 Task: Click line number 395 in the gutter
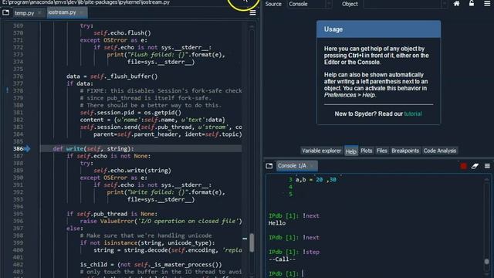(x=18, y=214)
